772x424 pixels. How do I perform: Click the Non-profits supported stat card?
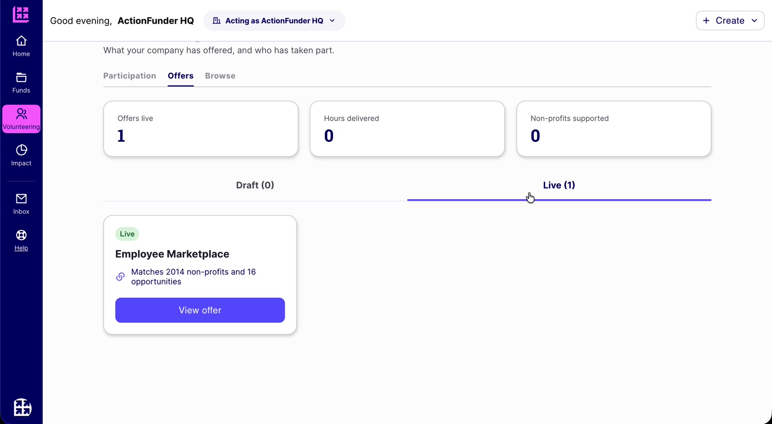coord(614,129)
